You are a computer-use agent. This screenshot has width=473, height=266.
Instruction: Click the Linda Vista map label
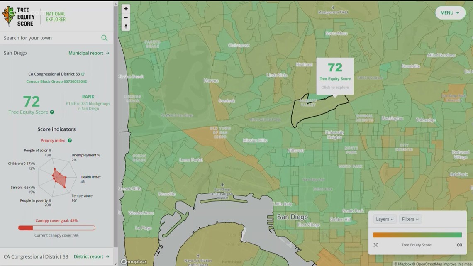(277, 75)
